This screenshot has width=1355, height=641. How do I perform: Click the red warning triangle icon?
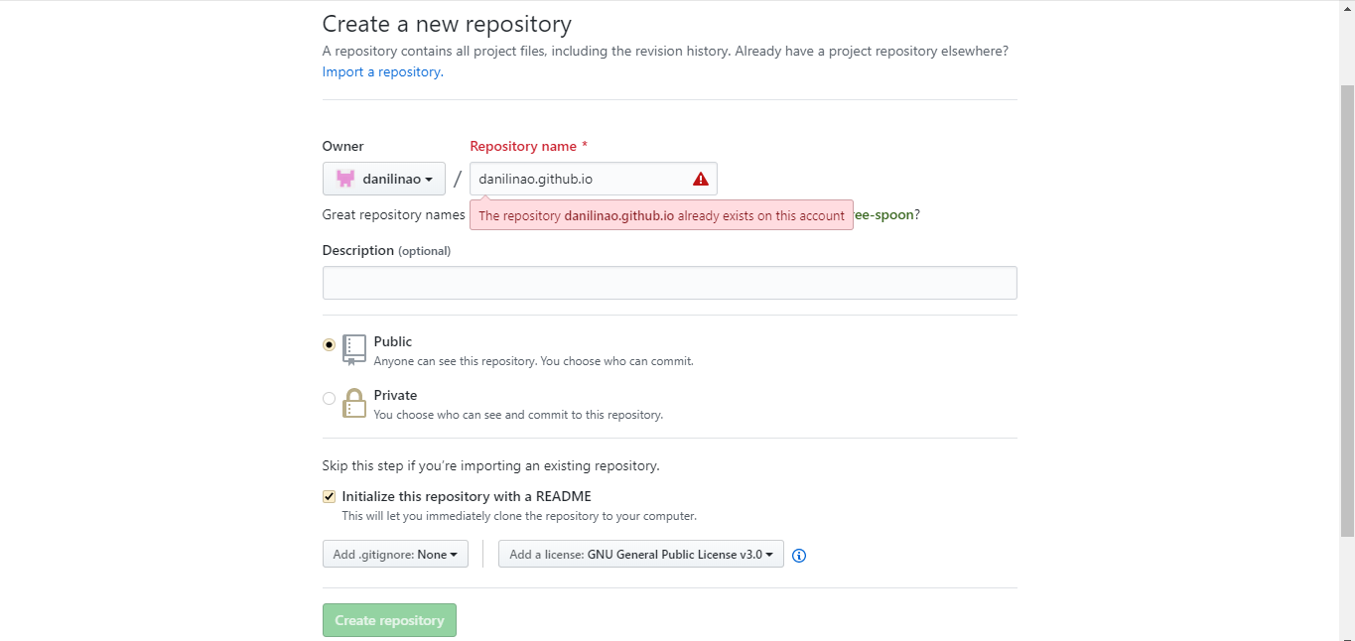click(x=701, y=179)
